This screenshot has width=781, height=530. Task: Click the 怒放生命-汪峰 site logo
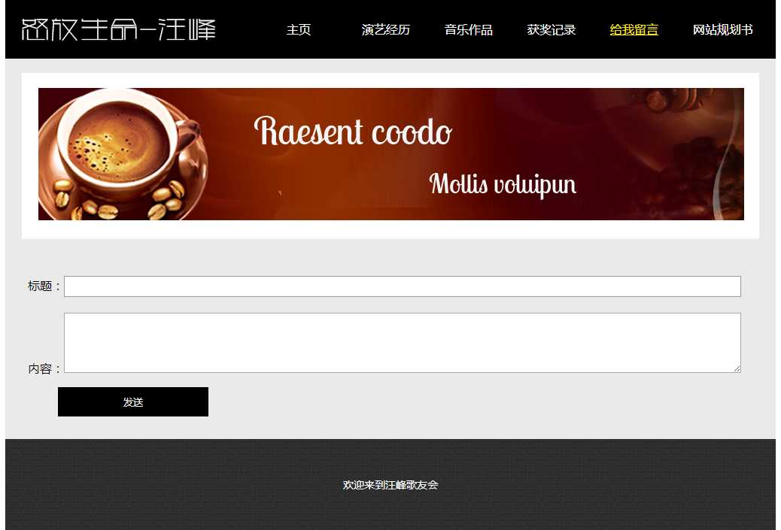point(119,29)
